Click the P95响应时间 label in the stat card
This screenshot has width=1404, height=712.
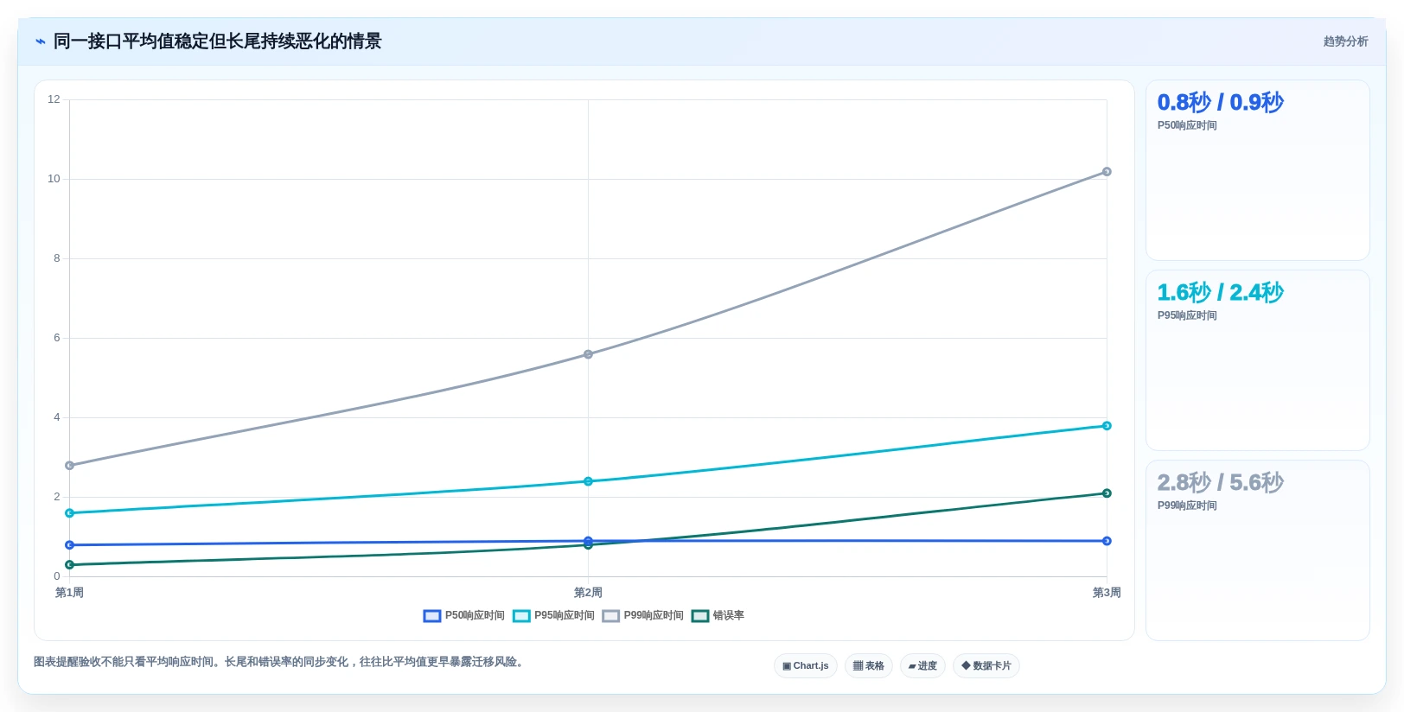point(1187,315)
